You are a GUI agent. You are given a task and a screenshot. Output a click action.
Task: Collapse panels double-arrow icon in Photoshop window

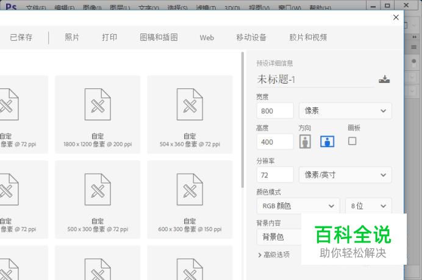tap(414, 37)
